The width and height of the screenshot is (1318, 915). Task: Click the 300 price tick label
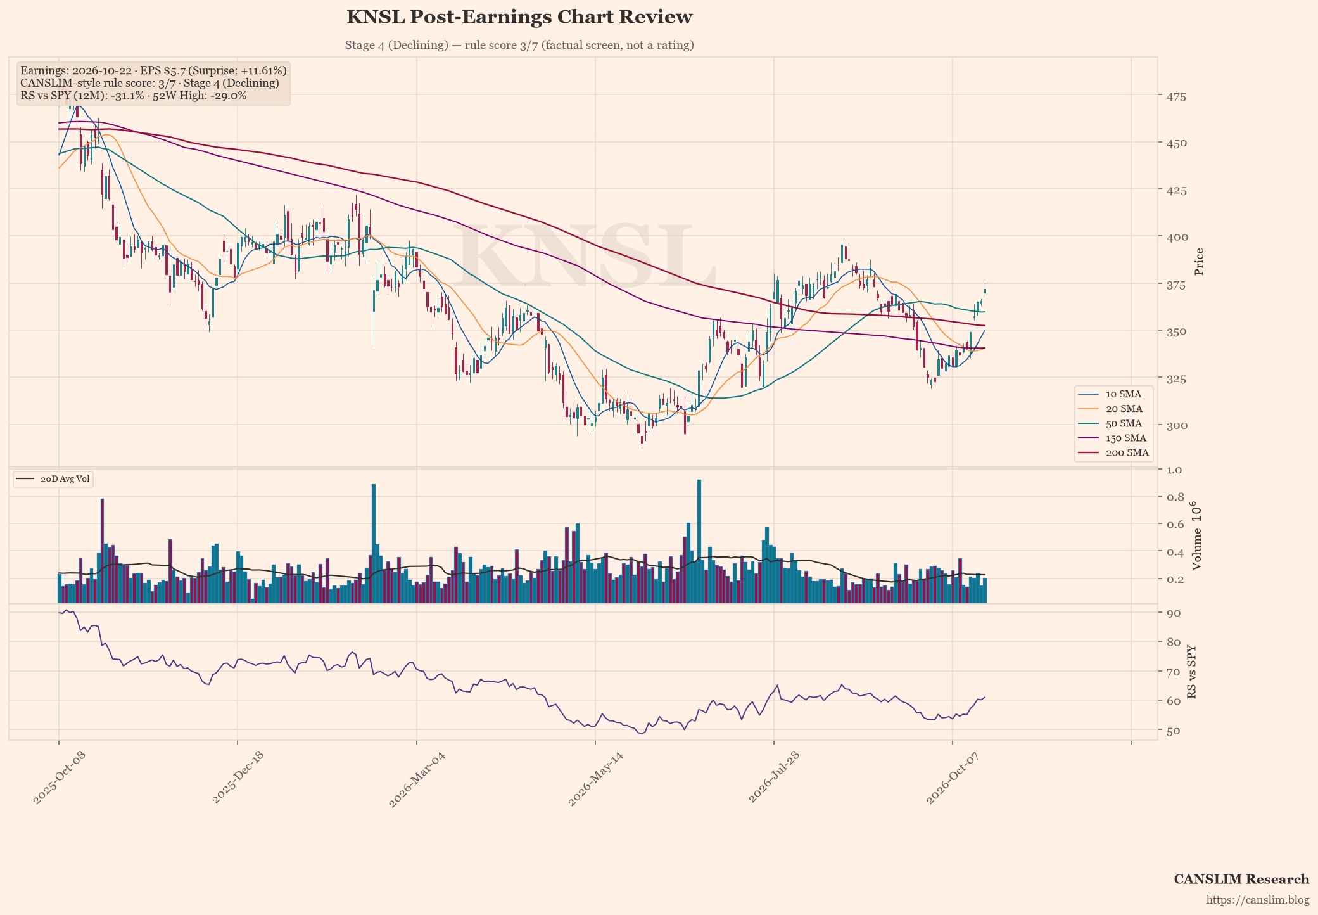click(x=1176, y=425)
